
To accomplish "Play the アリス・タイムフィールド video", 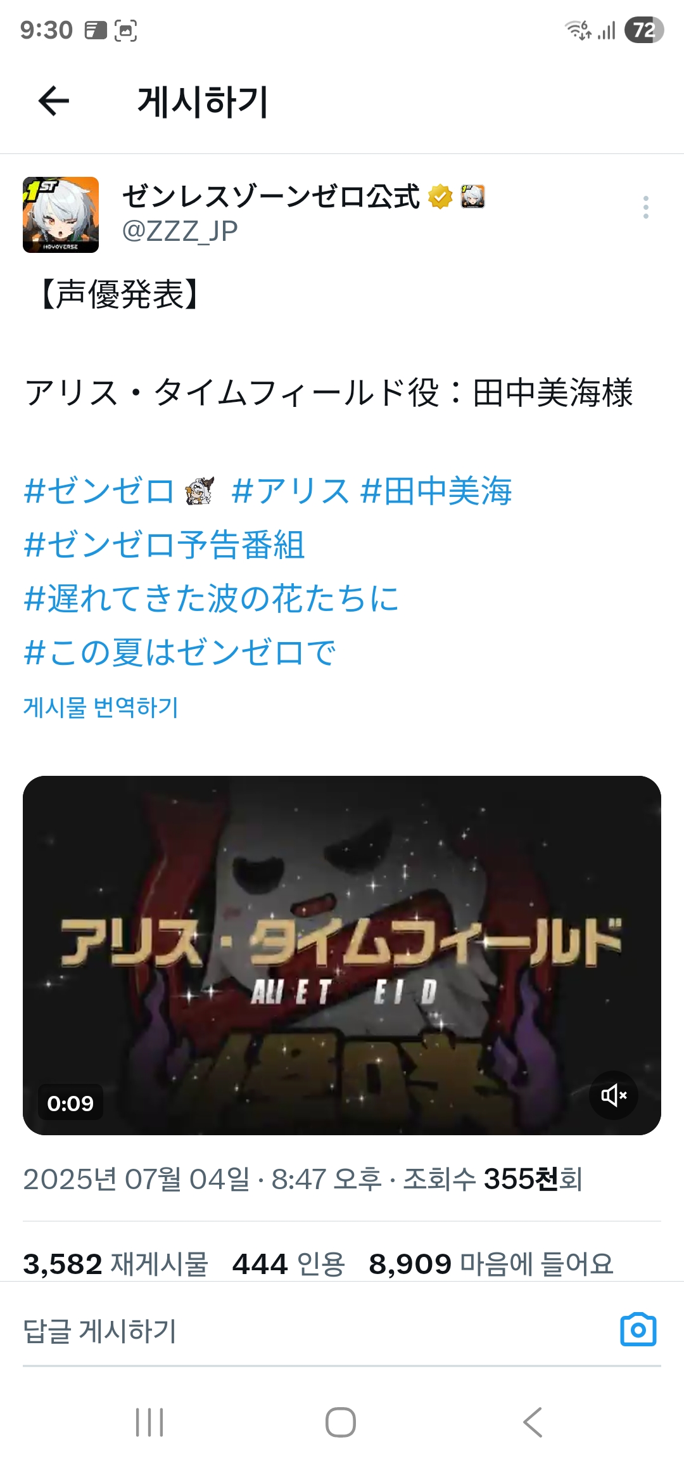I will 342,955.
